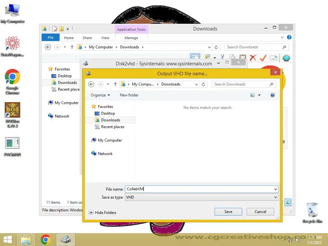Click Explorer toolbar paste clipboard icon

(243, 57)
